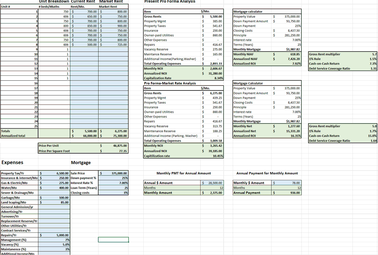
Task: Click the Maintanence (%) 3% cell
Action: tap(54, 249)
